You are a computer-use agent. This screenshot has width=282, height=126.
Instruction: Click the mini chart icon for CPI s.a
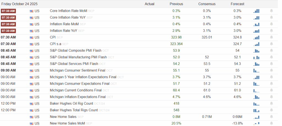pos(256,44)
